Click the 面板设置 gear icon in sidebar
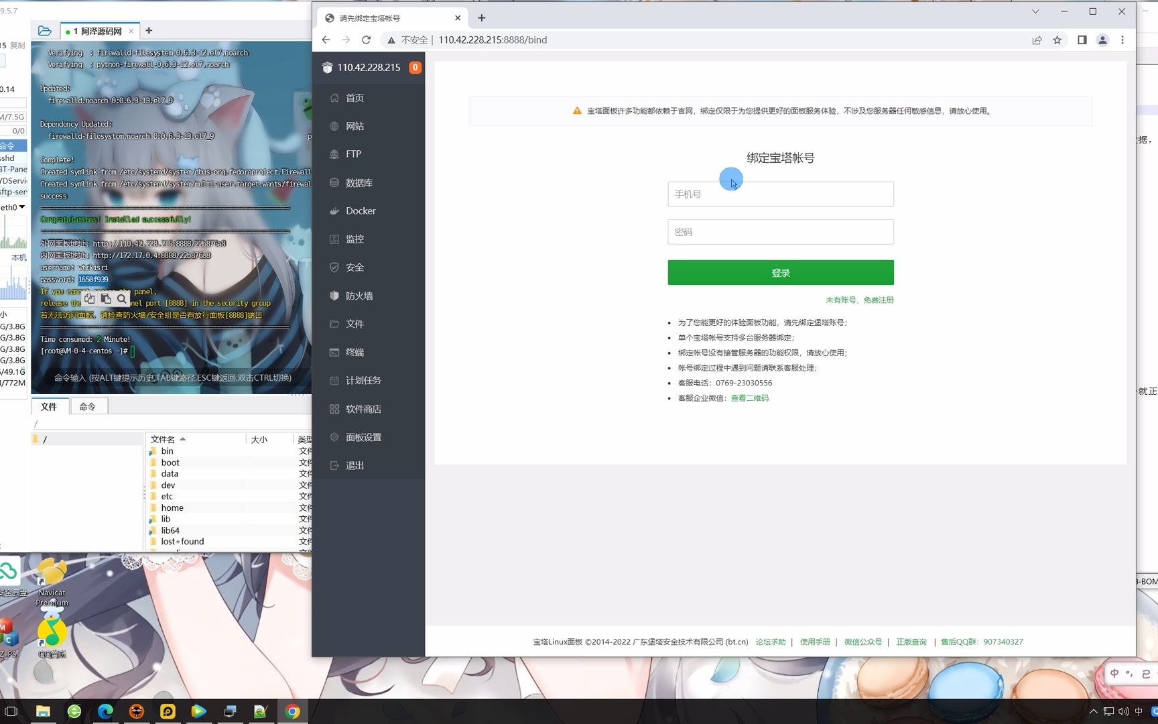1158x724 pixels. click(x=334, y=437)
